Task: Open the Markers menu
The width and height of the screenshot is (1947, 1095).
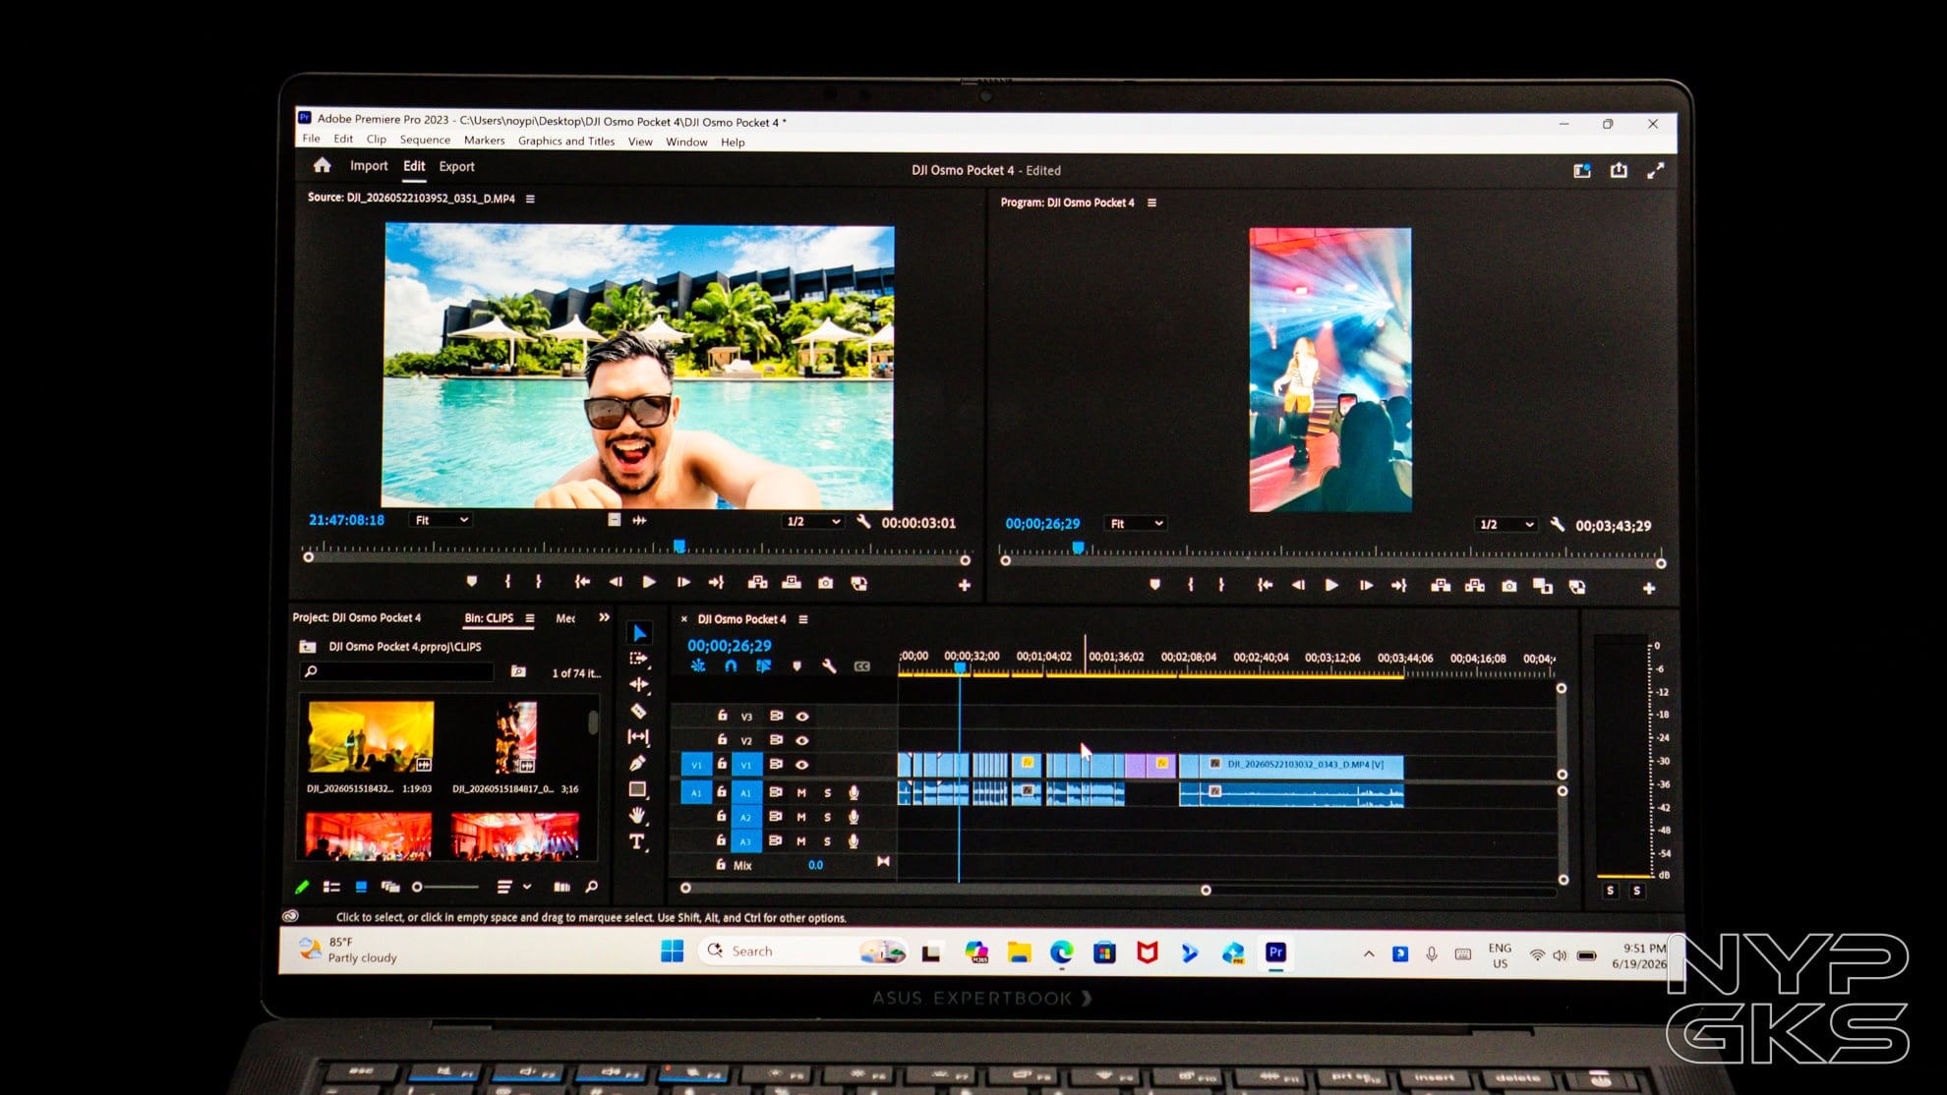Action: coord(484,141)
